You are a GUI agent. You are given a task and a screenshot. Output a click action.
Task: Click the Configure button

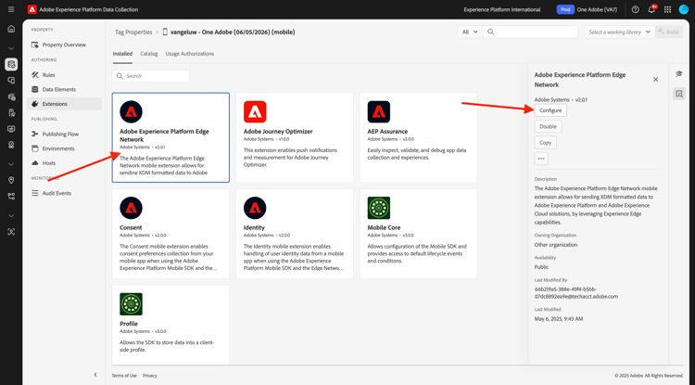[x=550, y=110]
